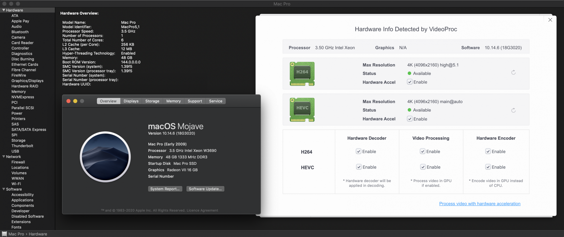Switch to the Displays tab

point(131,101)
